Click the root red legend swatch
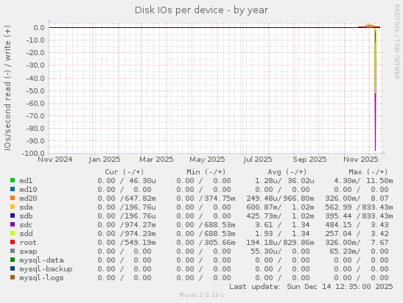403x303 pixels. click(13, 242)
